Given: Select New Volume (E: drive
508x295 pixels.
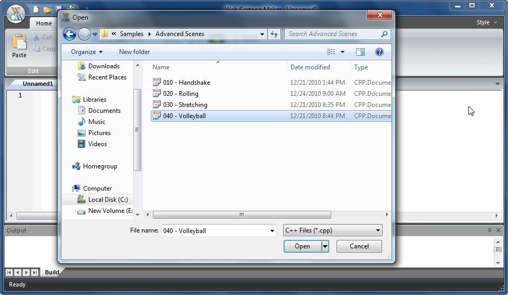Looking at the screenshot, I should [110, 211].
